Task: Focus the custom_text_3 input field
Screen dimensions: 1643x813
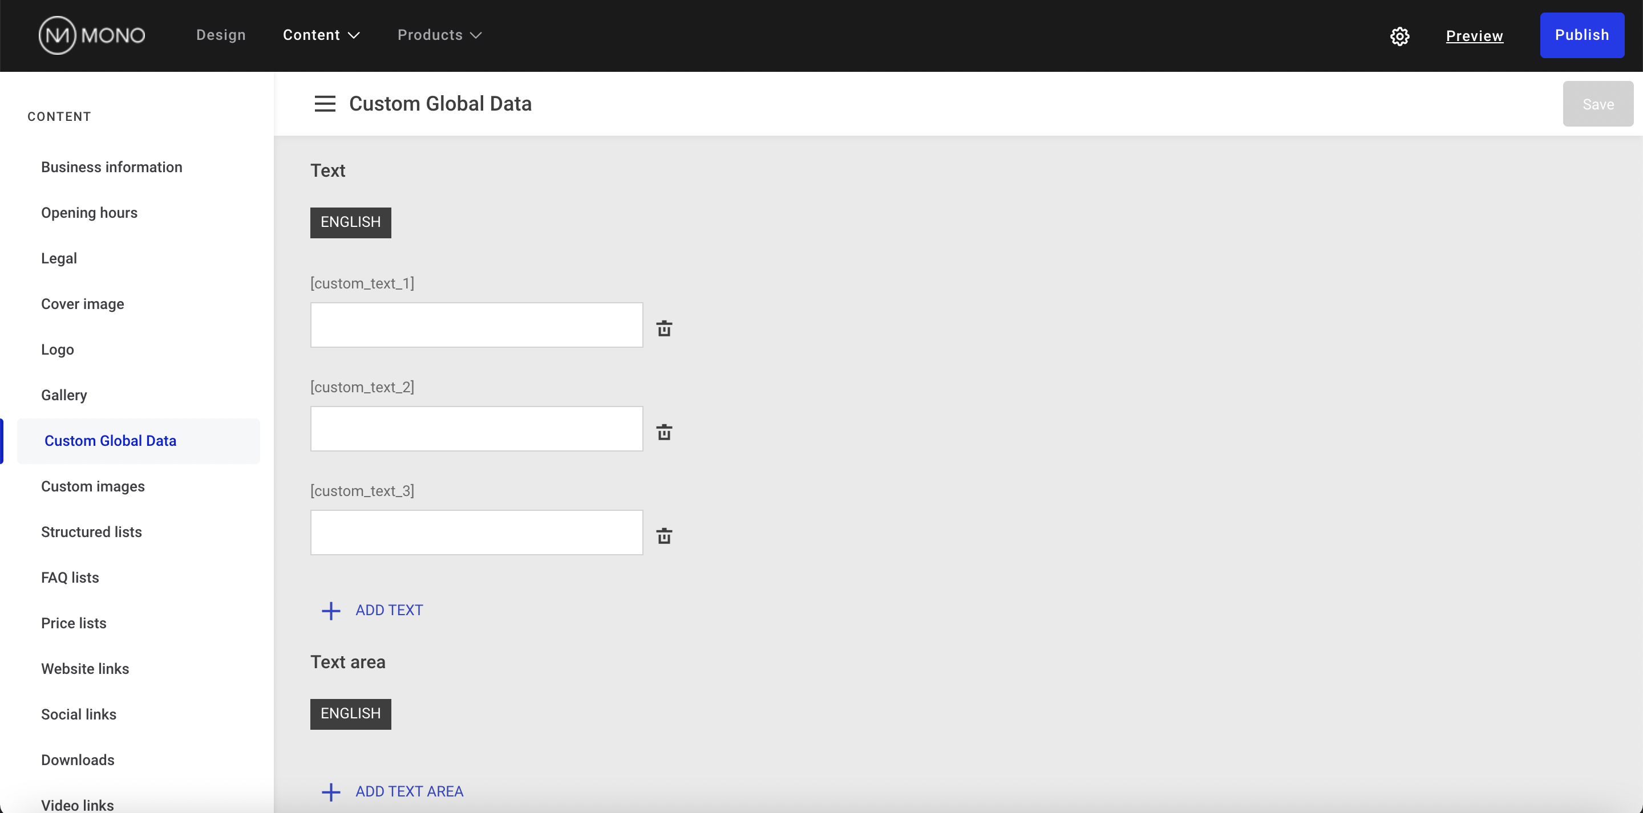Action: click(476, 532)
